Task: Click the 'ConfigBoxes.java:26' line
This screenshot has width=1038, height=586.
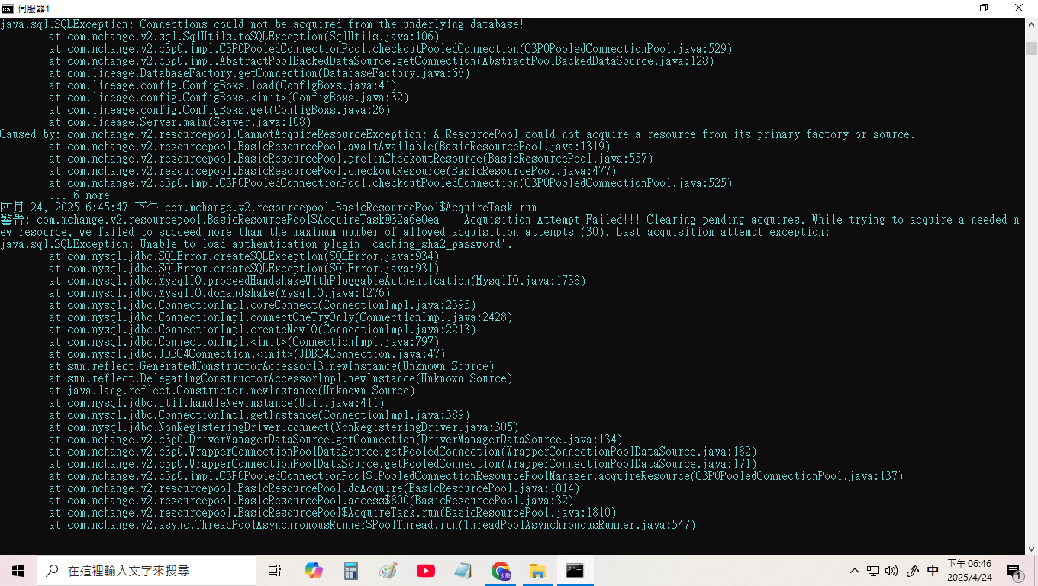Action: click(x=220, y=110)
